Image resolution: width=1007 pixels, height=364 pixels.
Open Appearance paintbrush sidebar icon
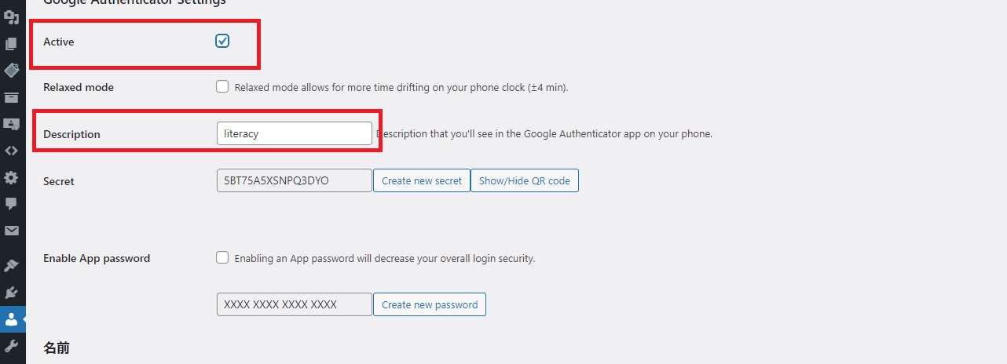click(11, 266)
